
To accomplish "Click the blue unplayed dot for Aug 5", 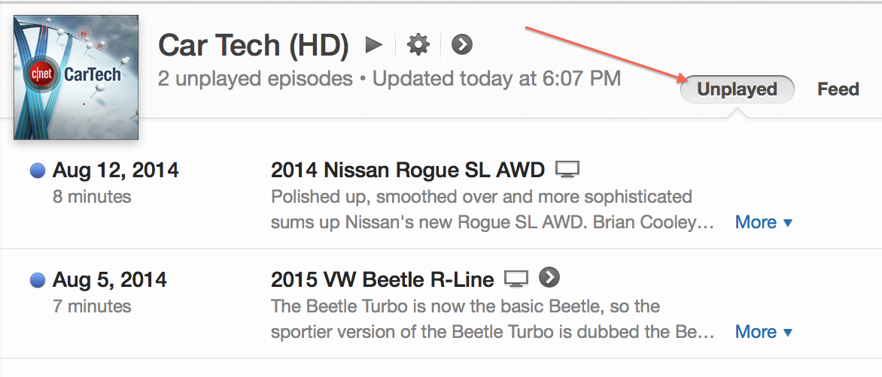I will [38, 280].
